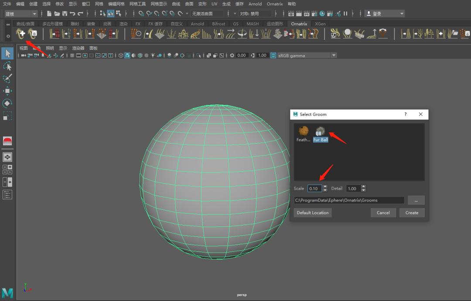Toggle smooth shade all display in viewport
The width and height of the screenshot is (471, 301).
point(127,55)
